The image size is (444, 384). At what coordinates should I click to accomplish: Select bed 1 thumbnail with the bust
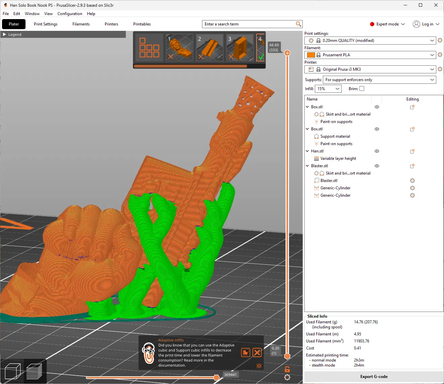pyautogui.click(x=180, y=48)
